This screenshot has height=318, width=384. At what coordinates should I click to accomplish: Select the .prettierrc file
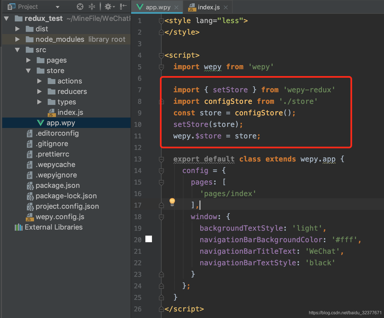point(52,154)
